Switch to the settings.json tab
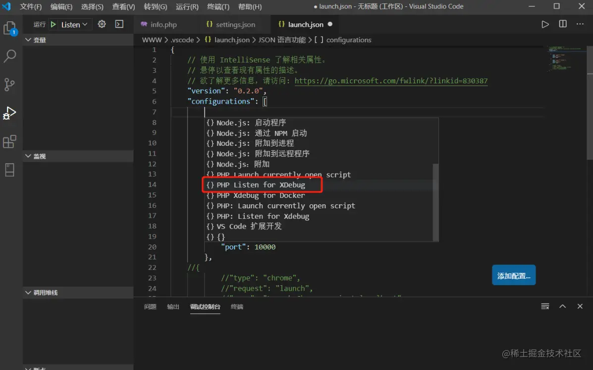This screenshot has height=370, width=593. point(235,24)
